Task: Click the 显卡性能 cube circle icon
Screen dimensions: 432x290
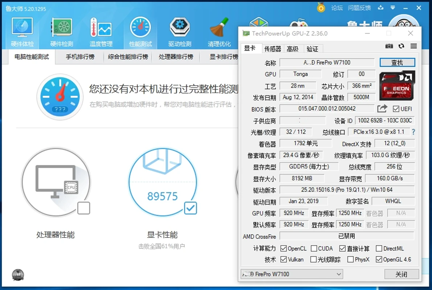Action: (x=162, y=182)
